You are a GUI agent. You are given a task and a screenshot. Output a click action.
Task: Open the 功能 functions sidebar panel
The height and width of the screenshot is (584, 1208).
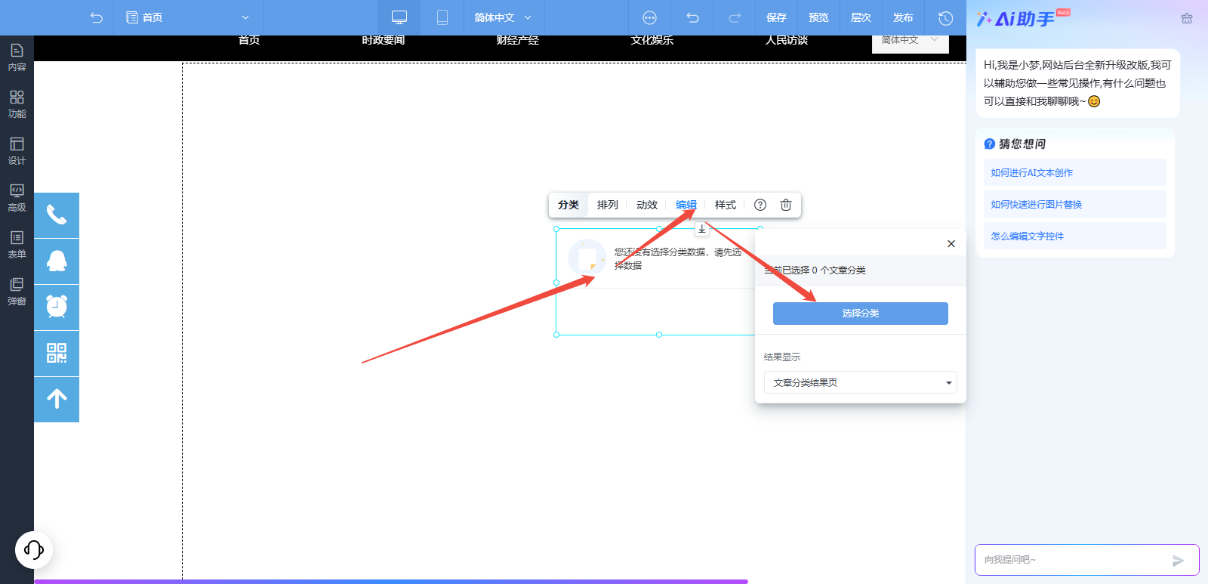[x=17, y=104]
